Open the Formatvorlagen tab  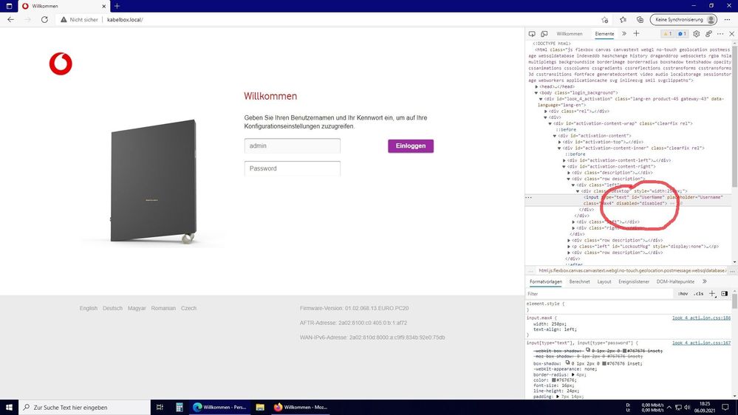pyautogui.click(x=545, y=281)
